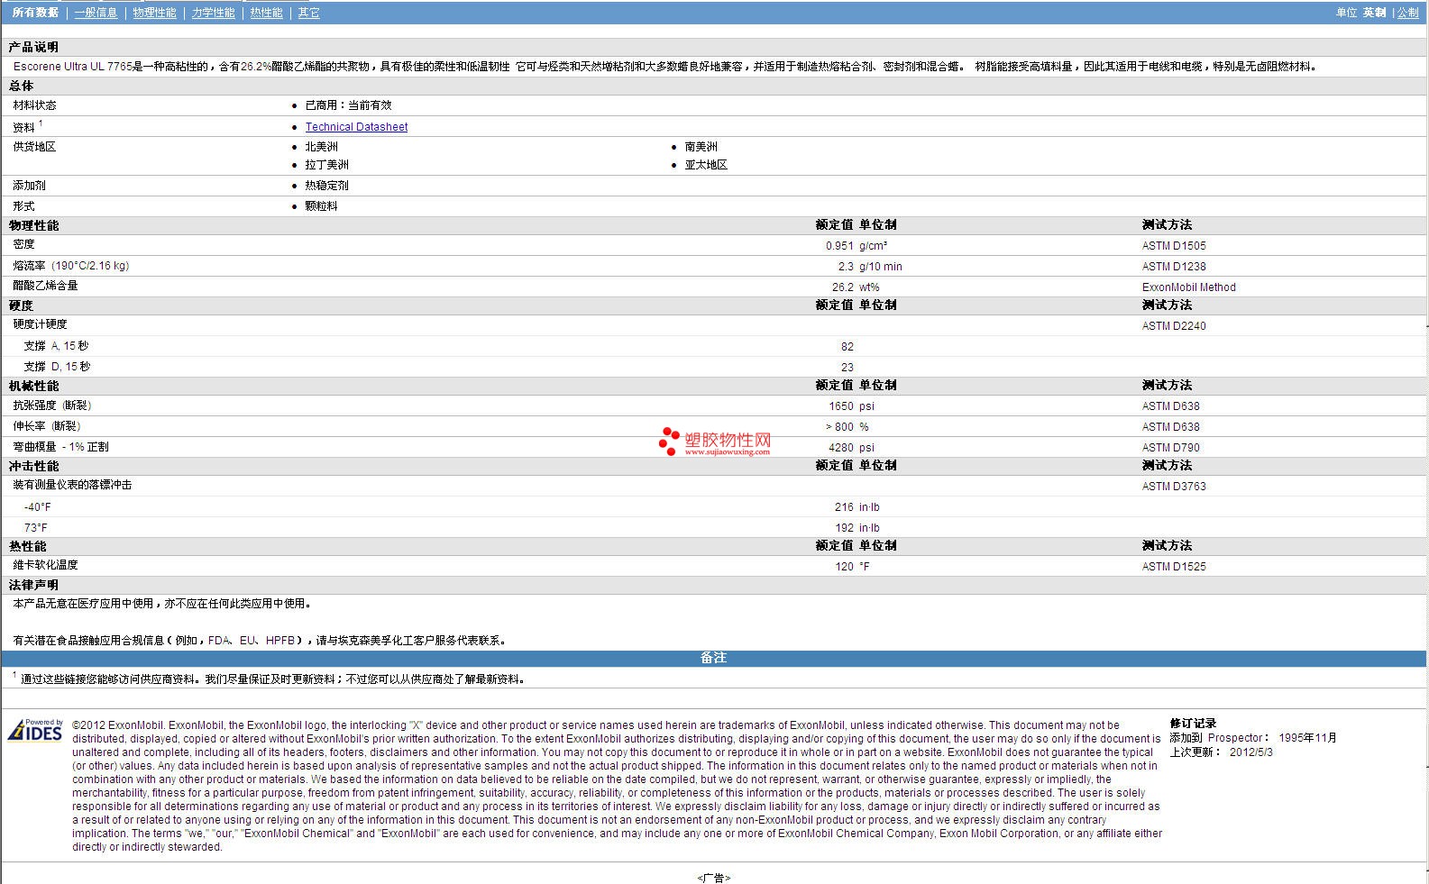Go to the 力学性能 tab
Screen dimensions: 1429x884
coord(213,13)
